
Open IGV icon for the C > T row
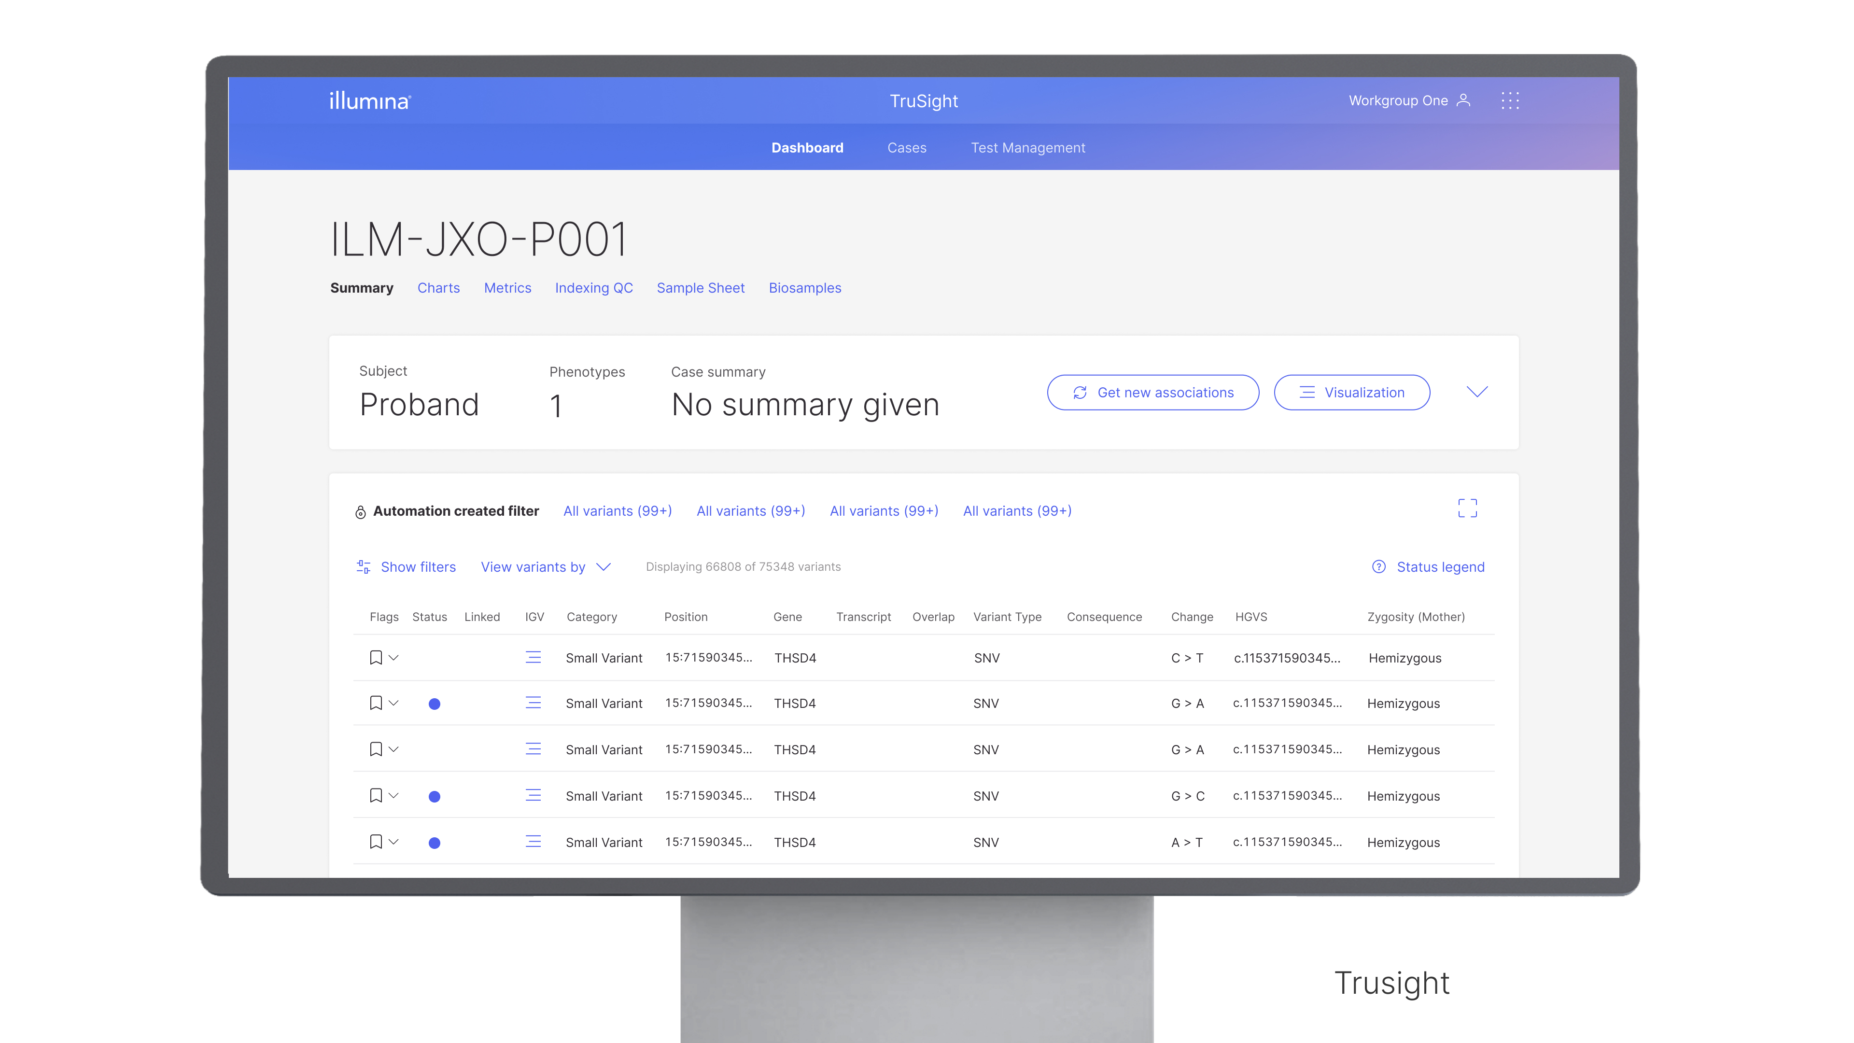click(533, 657)
